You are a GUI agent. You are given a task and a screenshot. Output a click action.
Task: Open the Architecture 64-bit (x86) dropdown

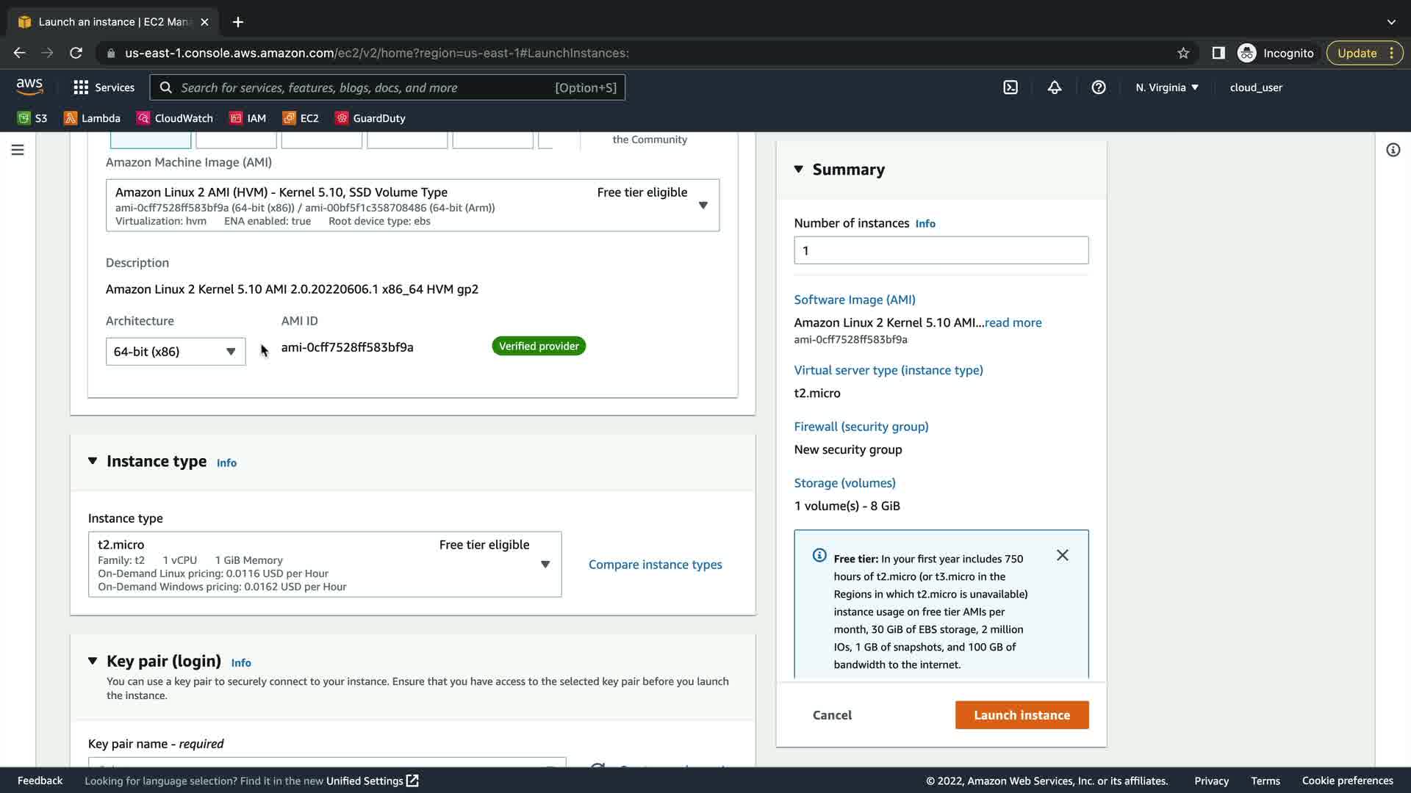click(x=176, y=352)
